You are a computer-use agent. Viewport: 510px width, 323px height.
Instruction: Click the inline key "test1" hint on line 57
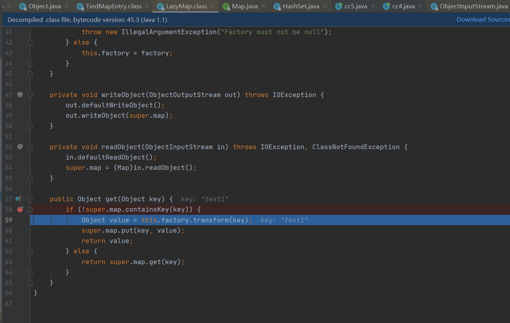204,199
